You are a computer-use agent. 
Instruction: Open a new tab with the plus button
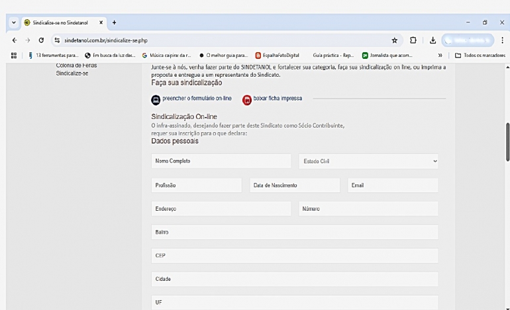(114, 22)
